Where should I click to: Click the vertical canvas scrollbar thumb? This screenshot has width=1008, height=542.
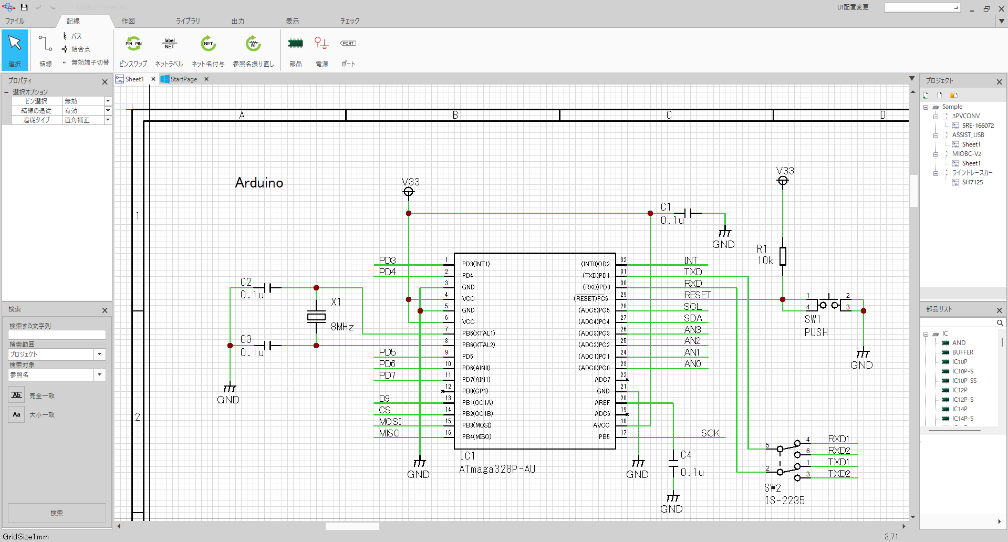coord(913,191)
